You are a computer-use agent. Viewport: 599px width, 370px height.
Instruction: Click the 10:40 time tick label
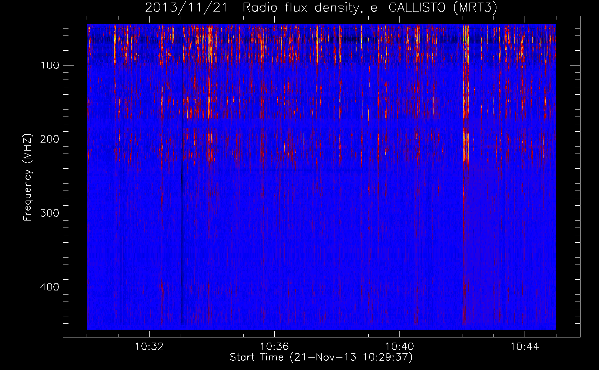point(399,347)
